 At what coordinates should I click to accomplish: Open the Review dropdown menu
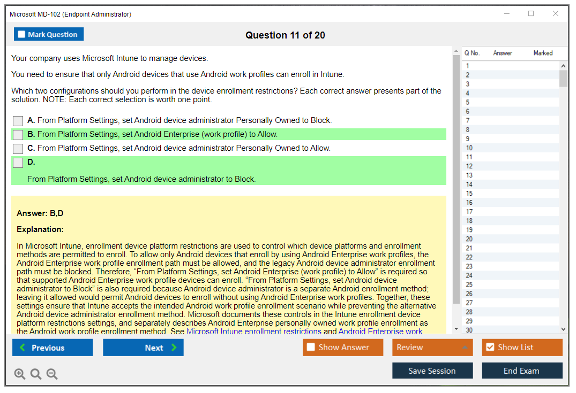[432, 347]
